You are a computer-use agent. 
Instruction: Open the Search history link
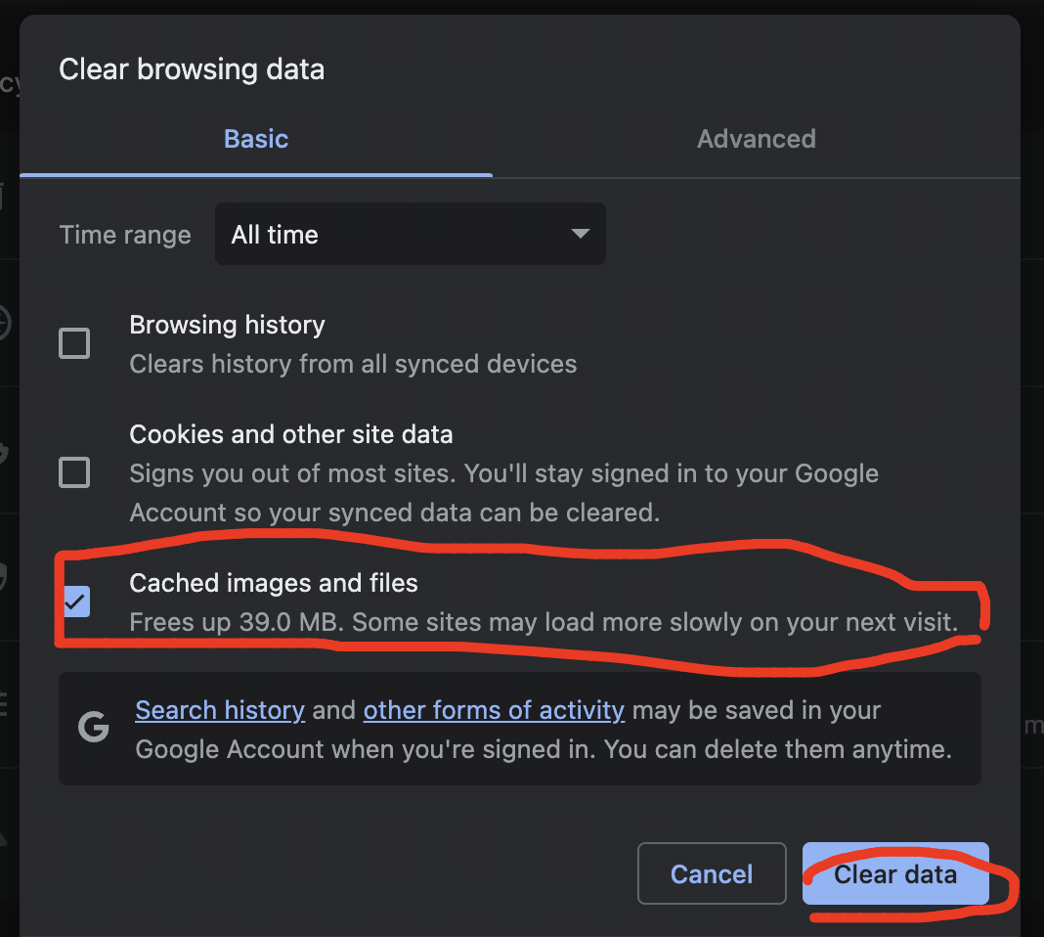pyautogui.click(x=220, y=711)
